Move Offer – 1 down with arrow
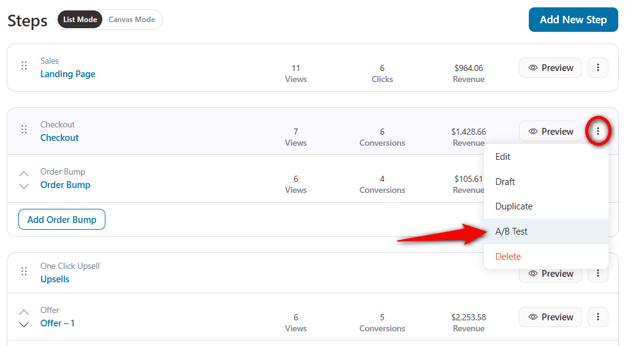This screenshot has width=625, height=346. tap(24, 325)
